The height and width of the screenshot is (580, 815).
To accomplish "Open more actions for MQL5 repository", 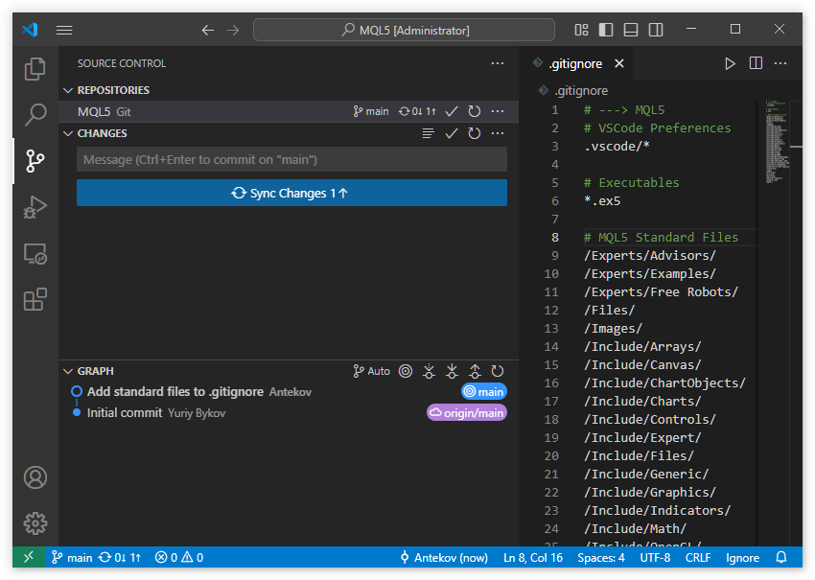I will 498,111.
